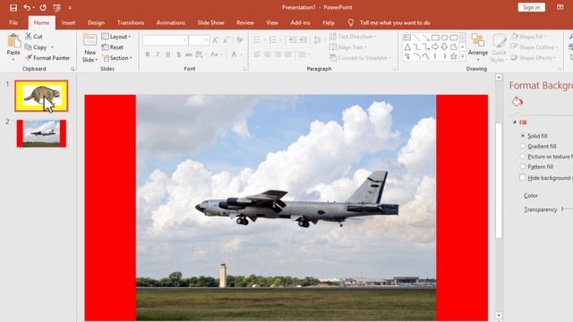Image resolution: width=573 pixels, height=322 pixels.
Task: Click the Transparency slider
Action: coord(567,208)
